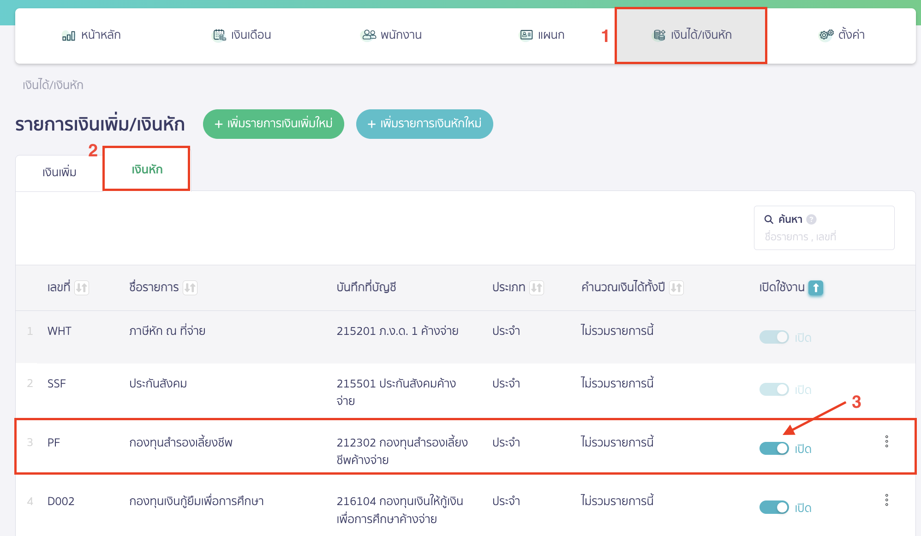Click เพิ่มรายการเงินเพิ่มใหม่ button
This screenshot has width=921, height=536.
pos(273,124)
